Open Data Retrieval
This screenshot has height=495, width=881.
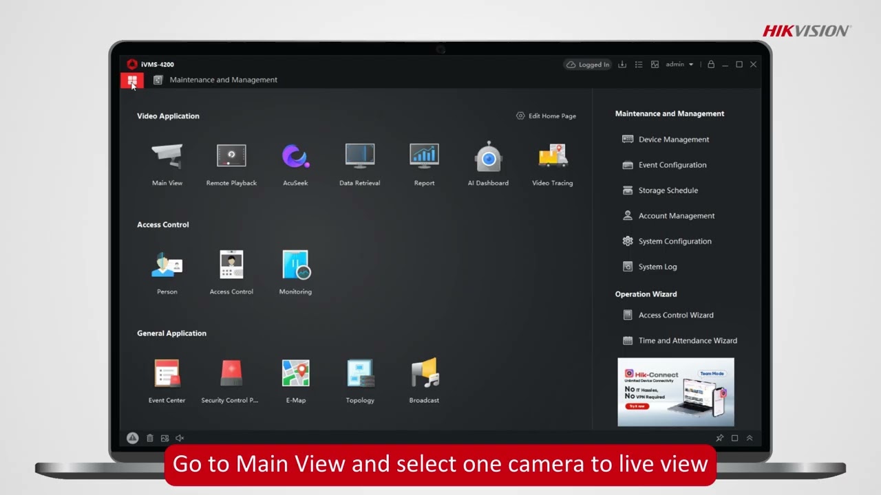pos(359,164)
